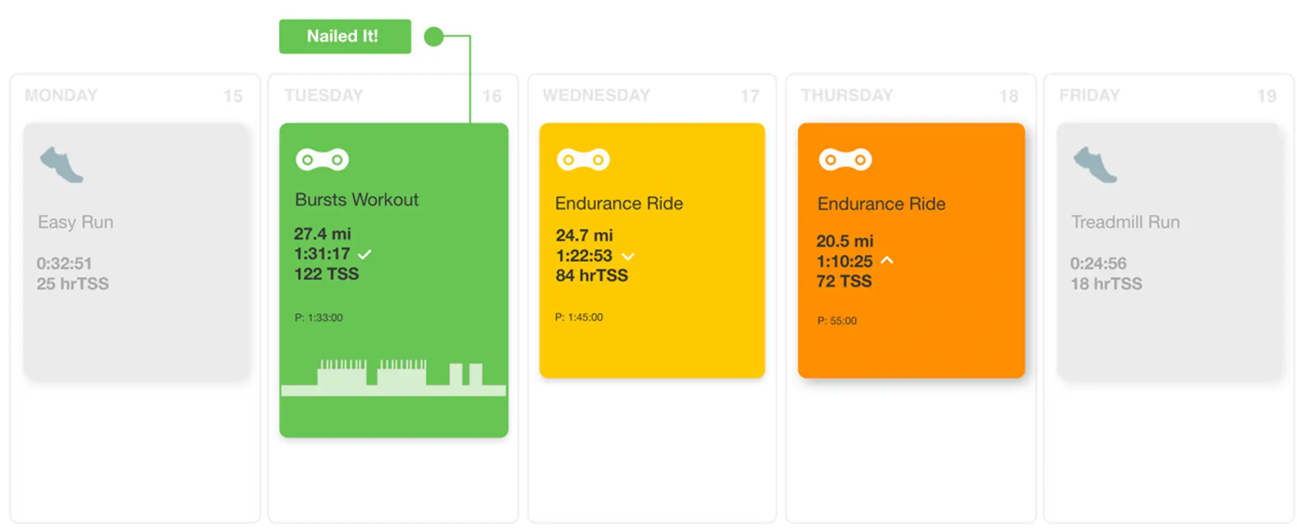This screenshot has height=530, width=1297.
Task: Select the Wednesday 17 column header
Action: click(x=651, y=96)
